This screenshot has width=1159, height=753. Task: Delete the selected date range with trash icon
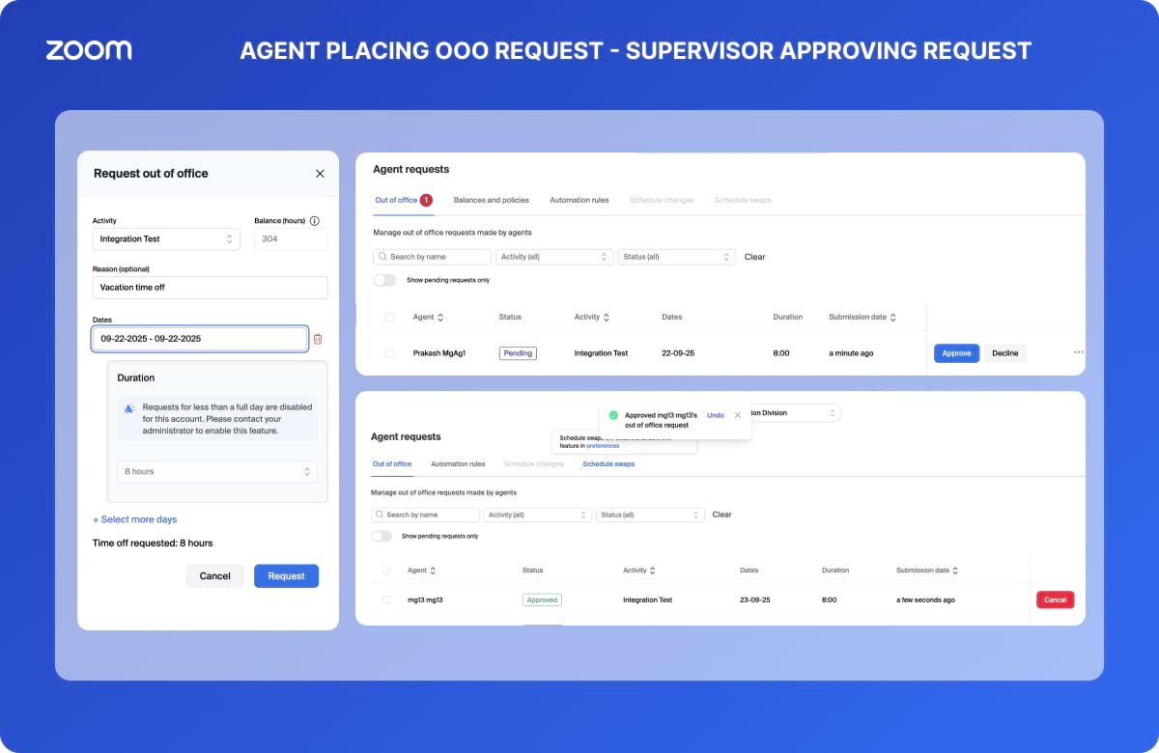click(318, 339)
